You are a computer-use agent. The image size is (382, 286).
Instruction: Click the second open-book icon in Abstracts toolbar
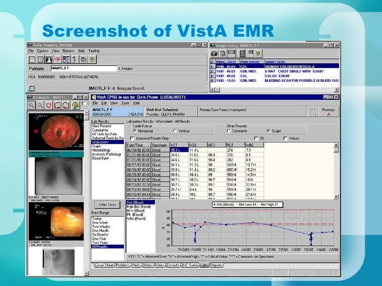pos(66,106)
